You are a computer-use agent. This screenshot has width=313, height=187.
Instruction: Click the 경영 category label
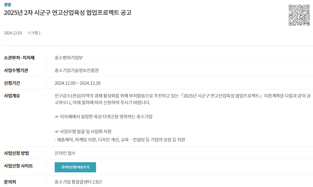[7, 5]
